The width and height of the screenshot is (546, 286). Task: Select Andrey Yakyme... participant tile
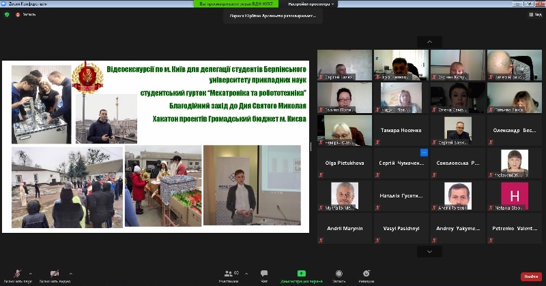tap(458, 228)
